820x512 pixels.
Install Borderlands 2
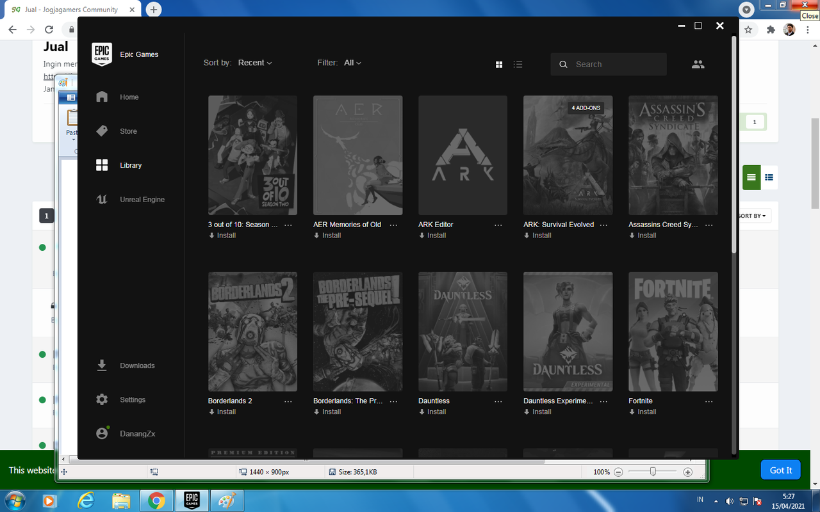click(x=222, y=412)
